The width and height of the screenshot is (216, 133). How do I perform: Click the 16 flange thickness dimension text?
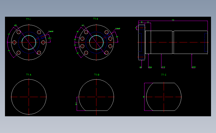click(142, 22)
